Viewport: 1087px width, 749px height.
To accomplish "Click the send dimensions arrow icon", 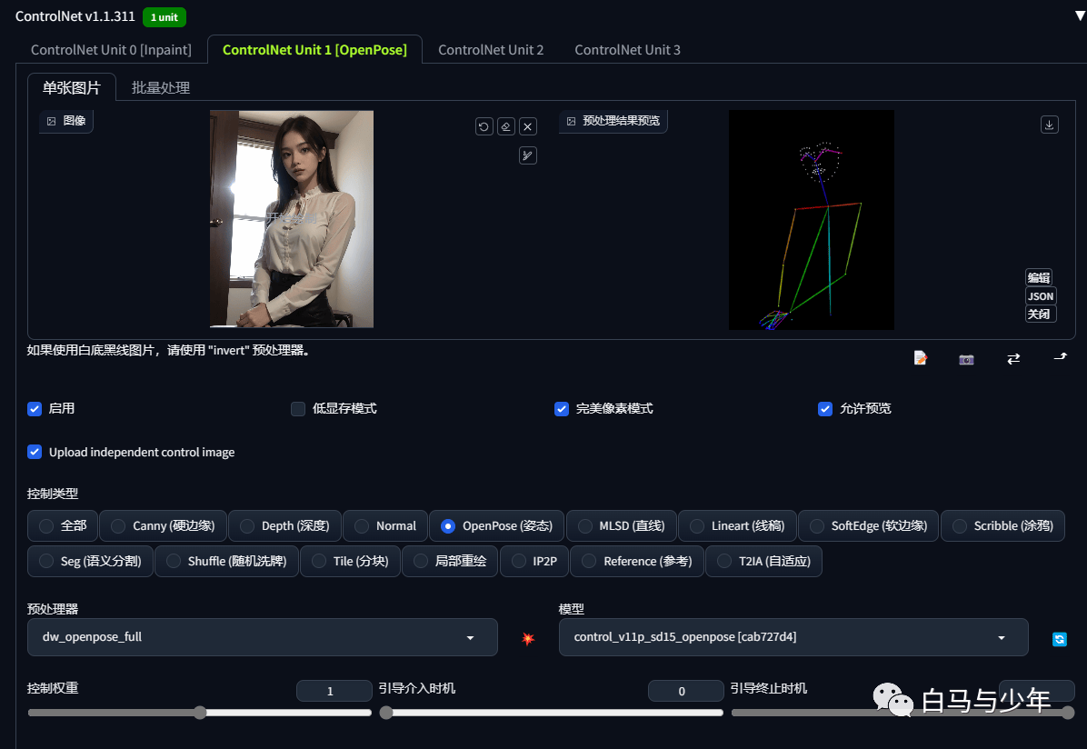I will pos(1061,356).
